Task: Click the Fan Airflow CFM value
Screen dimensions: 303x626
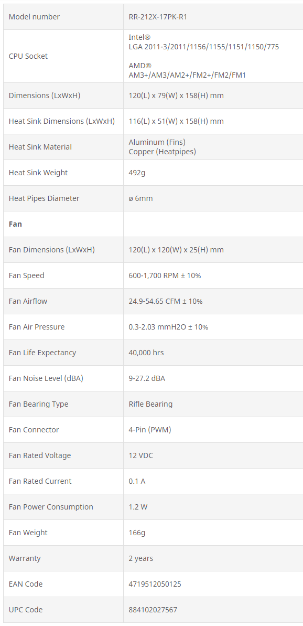Action: [x=166, y=301]
